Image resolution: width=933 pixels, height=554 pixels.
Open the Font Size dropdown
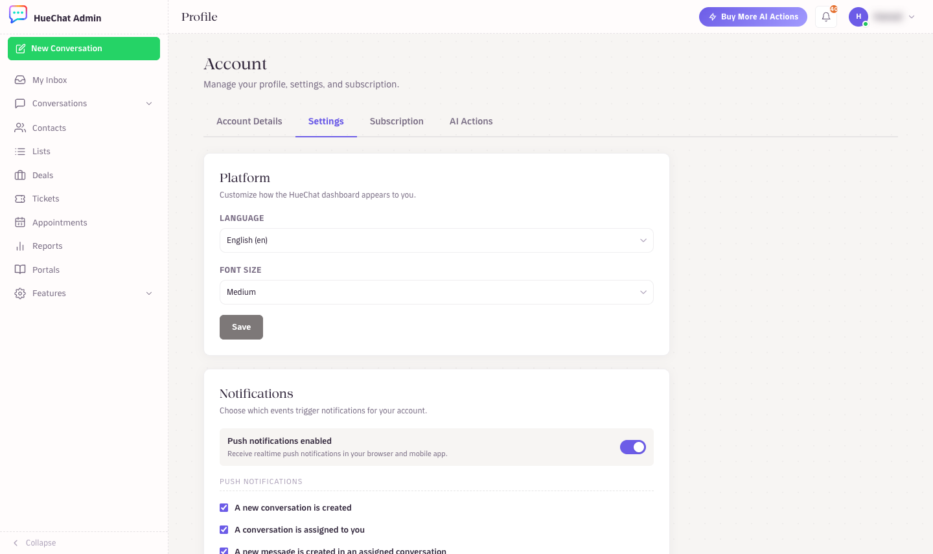coord(437,292)
